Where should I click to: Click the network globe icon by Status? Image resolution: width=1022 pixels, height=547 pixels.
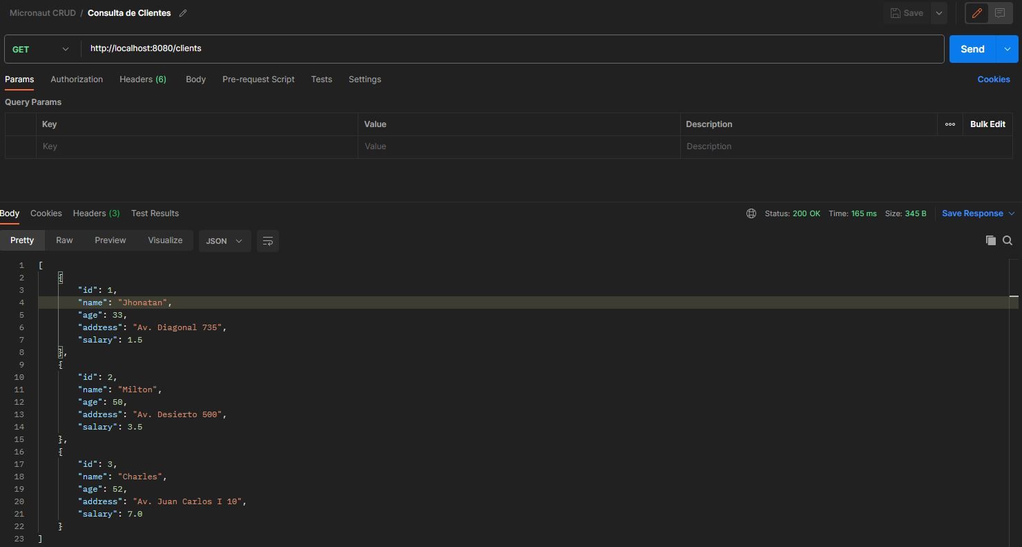[751, 213]
